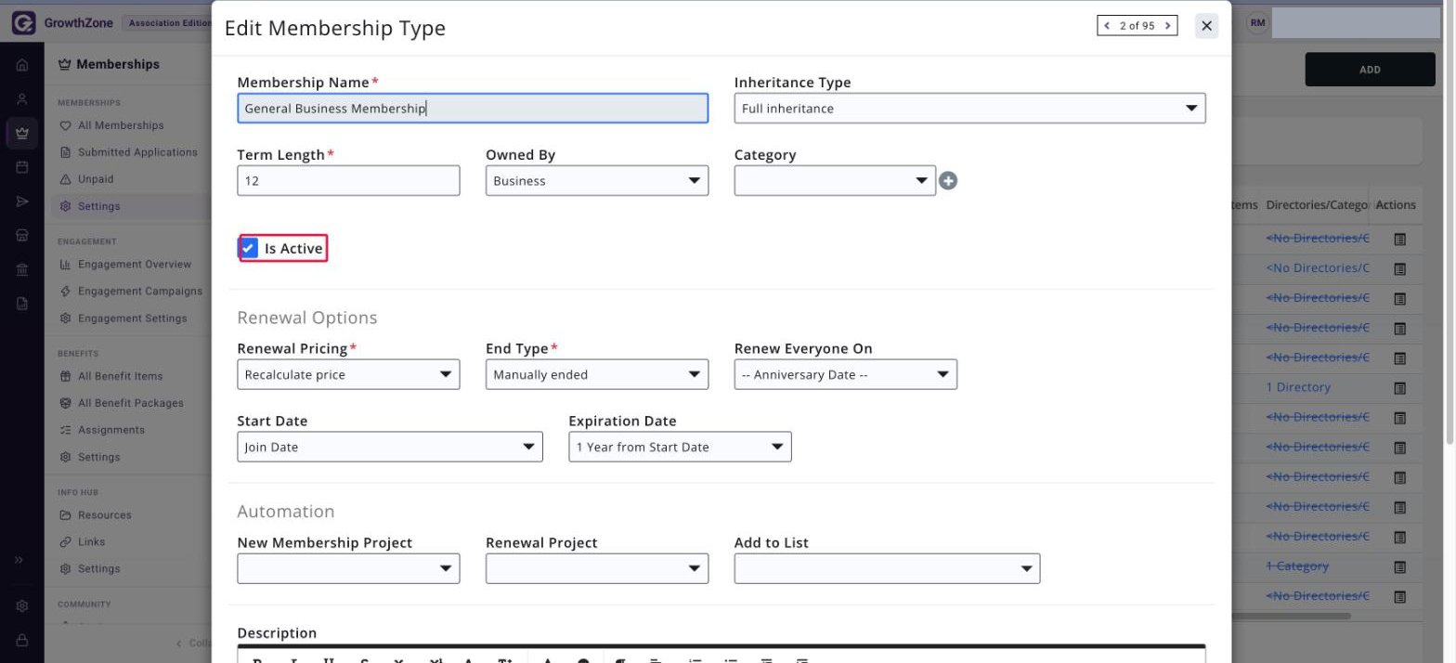This screenshot has width=1456, height=663.
Task: Open Links under Info Hub
Action: 91,542
